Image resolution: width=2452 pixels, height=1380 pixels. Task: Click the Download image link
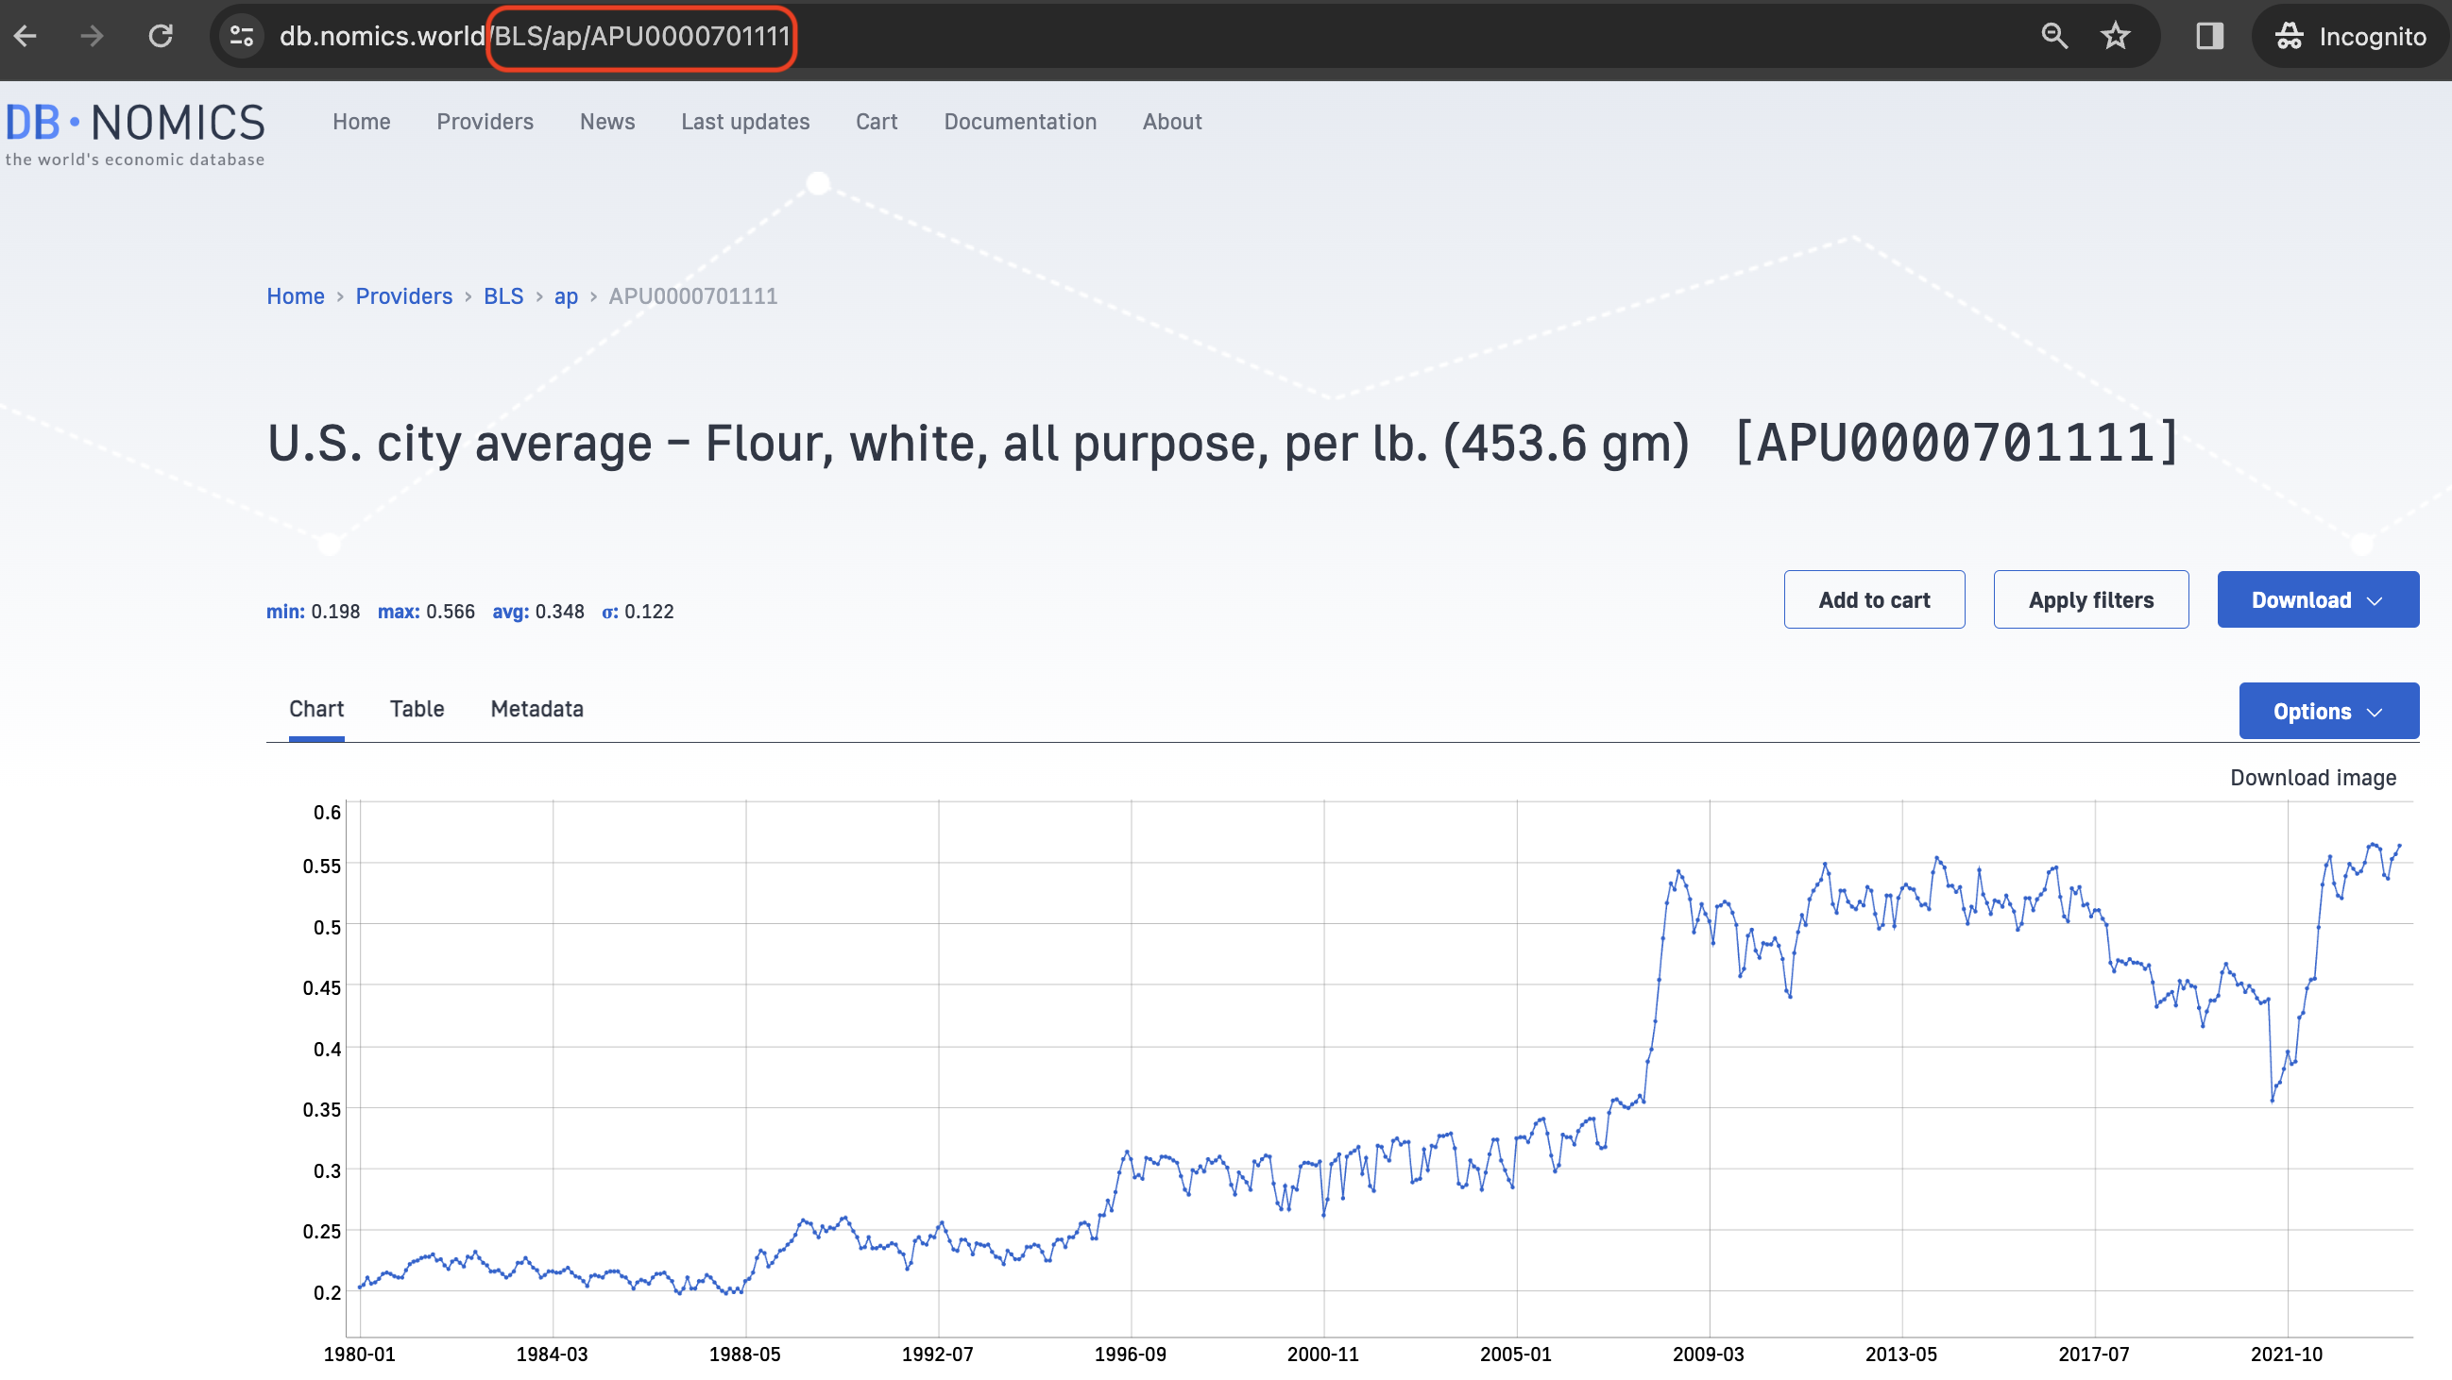2313,778
